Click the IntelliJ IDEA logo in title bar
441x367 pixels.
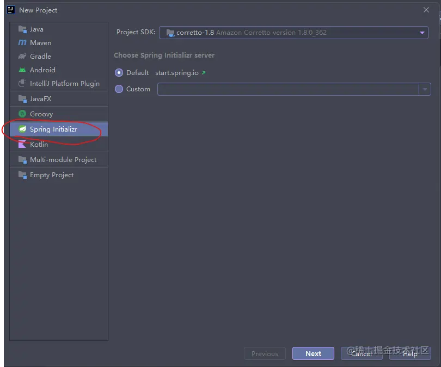tap(11, 10)
